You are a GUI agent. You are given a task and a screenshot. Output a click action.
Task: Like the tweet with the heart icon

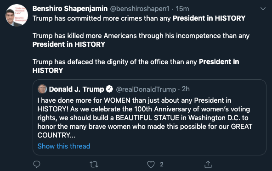151,164
